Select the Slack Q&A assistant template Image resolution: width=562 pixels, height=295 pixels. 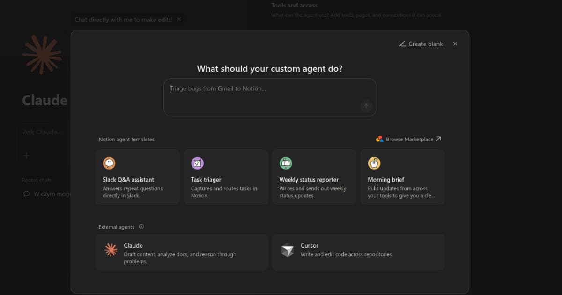point(137,177)
